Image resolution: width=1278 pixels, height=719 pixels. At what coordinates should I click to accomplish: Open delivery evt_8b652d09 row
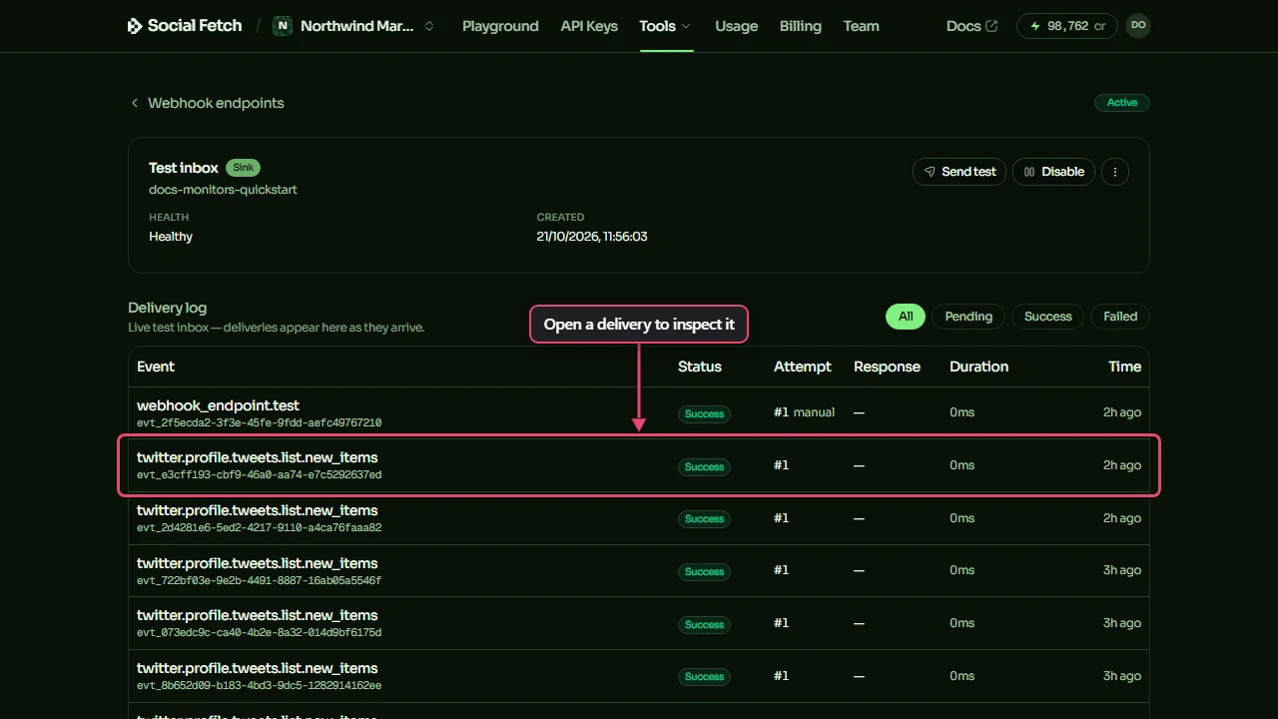click(639, 676)
